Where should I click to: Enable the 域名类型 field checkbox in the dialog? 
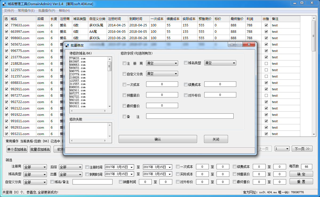tap(186, 63)
